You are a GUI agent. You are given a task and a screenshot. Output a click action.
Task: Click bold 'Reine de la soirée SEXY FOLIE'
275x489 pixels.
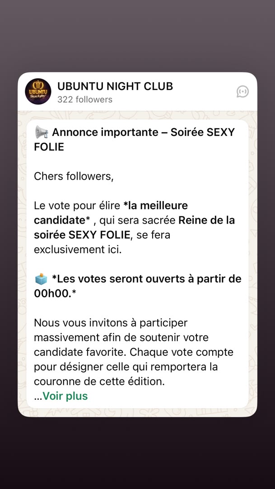click(x=135, y=227)
